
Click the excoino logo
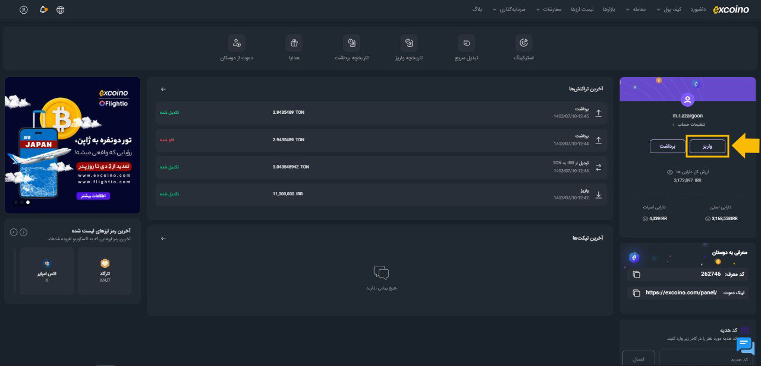click(x=731, y=9)
